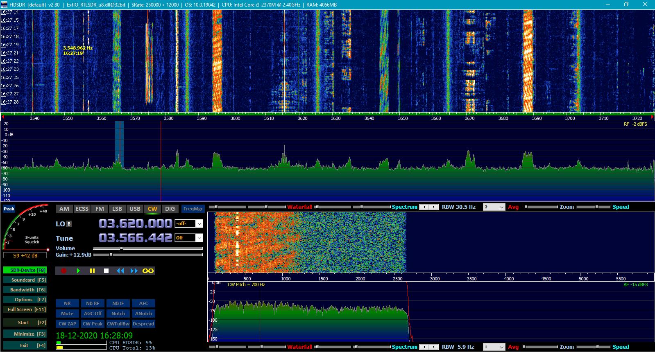Toggle CWFullBw option
655x352 pixels.
[118, 324]
